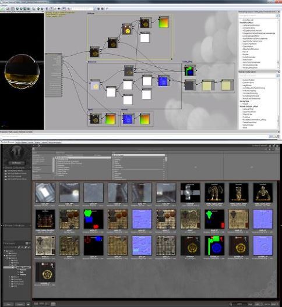Viewport: 282px width, 307px height.
Task: Select first folder under Shared Collections
Action: [15, 171]
